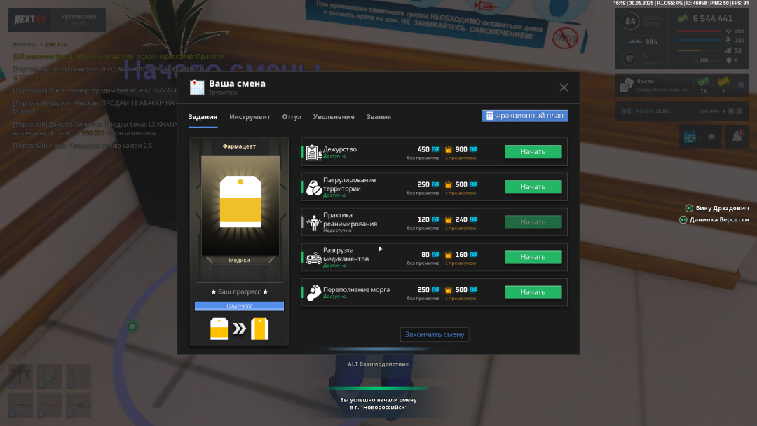Click the blue progress bar showing 12842/9000
Image resolution: width=757 pixels, height=426 pixels.
[239, 306]
